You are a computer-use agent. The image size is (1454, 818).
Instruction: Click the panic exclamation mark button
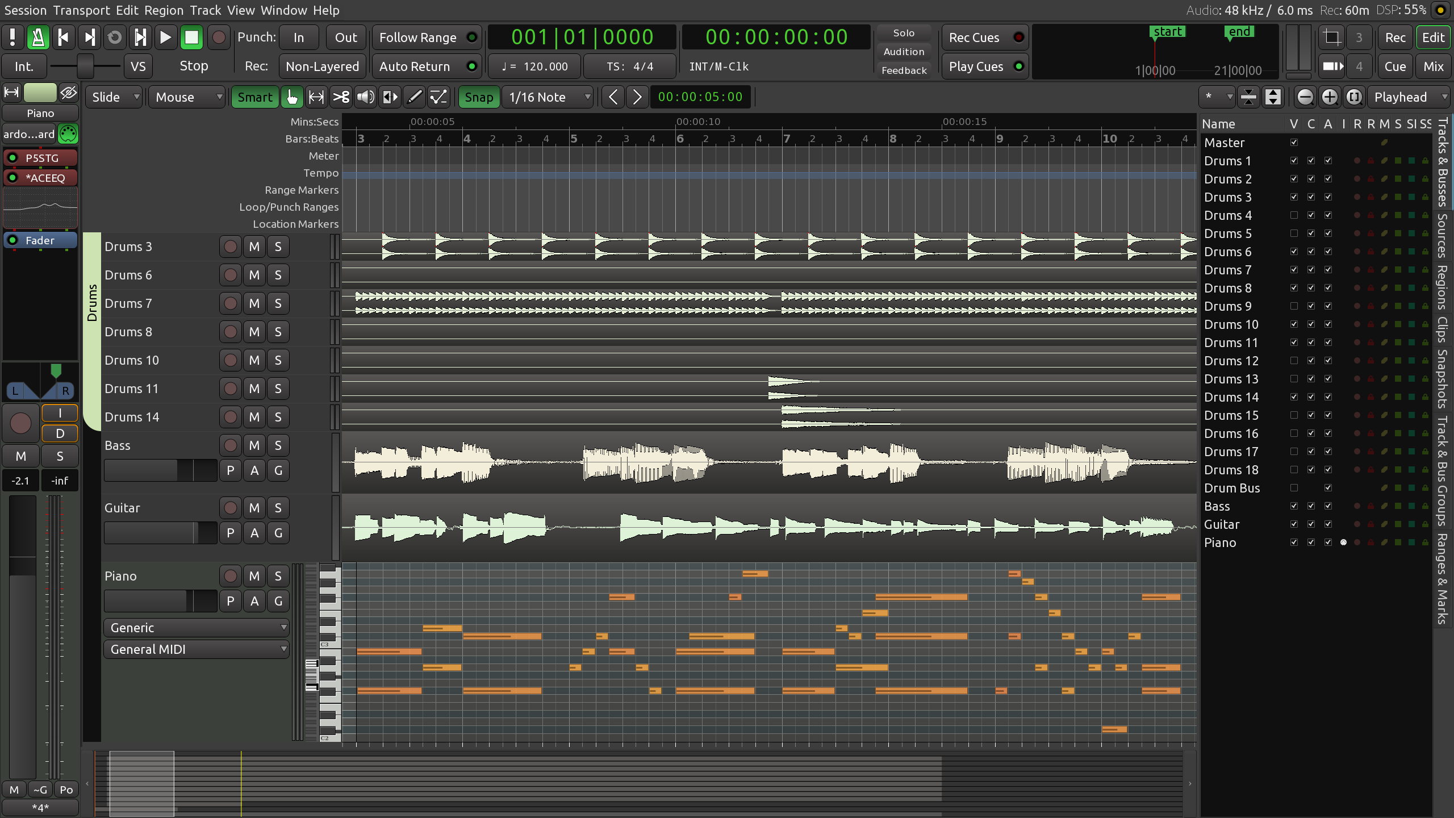pos(12,37)
